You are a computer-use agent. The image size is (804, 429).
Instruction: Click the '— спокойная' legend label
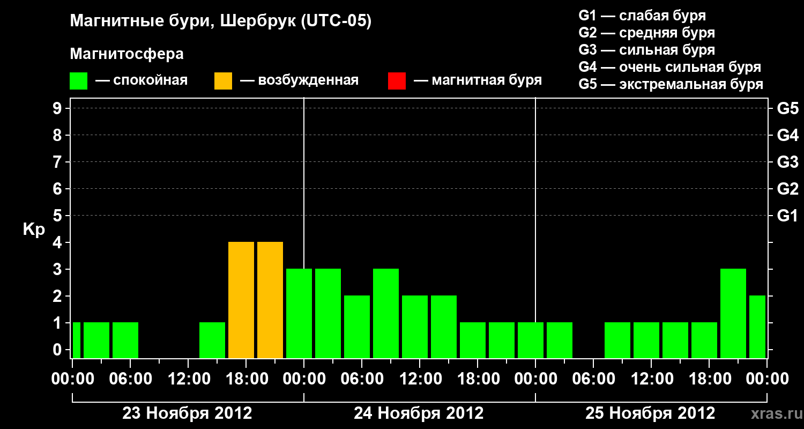(x=141, y=81)
